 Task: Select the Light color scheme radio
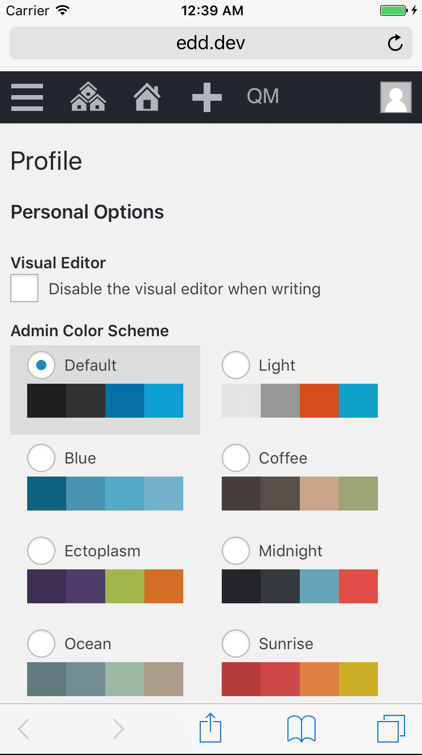click(236, 365)
